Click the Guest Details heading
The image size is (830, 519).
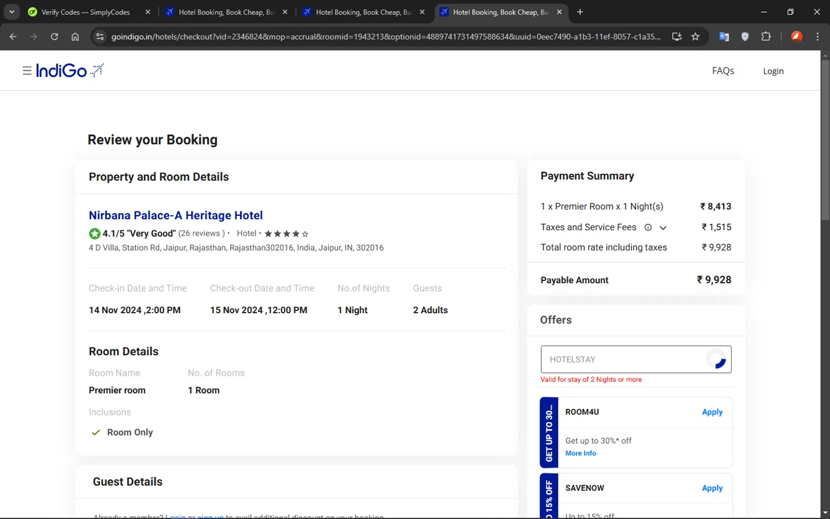coord(128,482)
